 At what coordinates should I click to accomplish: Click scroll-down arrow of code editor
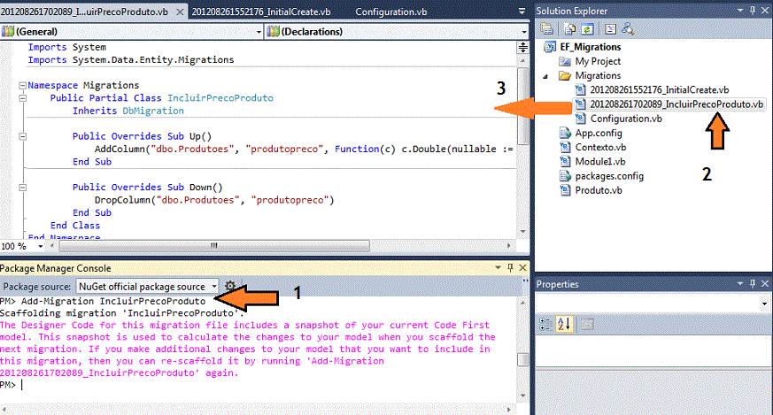click(x=522, y=232)
